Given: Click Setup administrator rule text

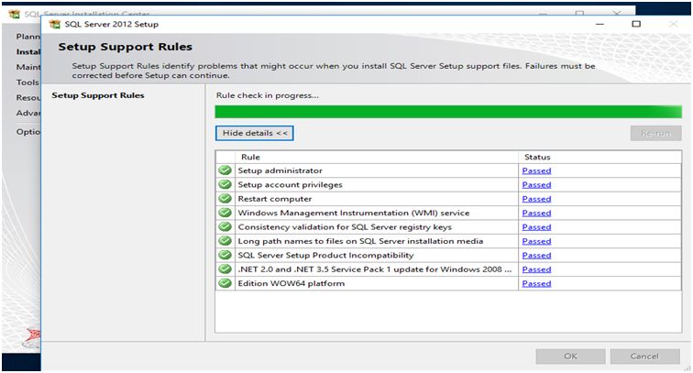Looking at the screenshot, I should coord(280,170).
